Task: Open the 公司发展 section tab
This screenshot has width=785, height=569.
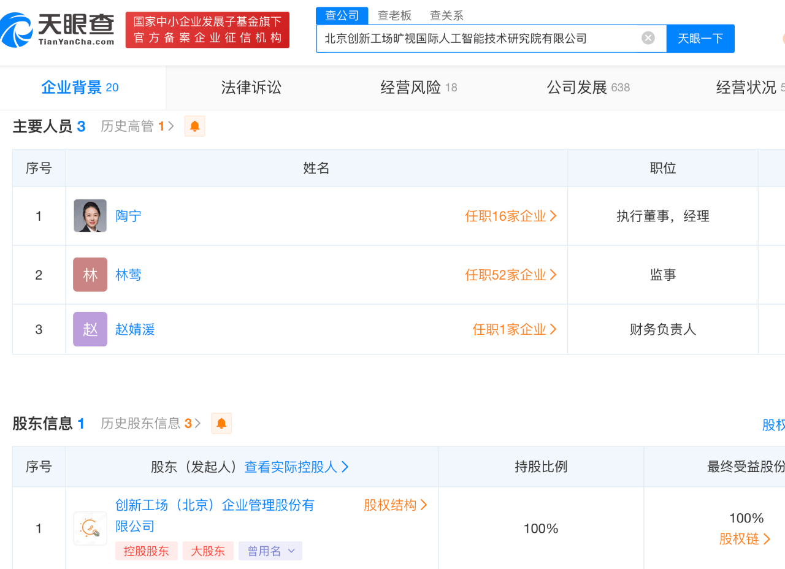Action: tap(588, 88)
